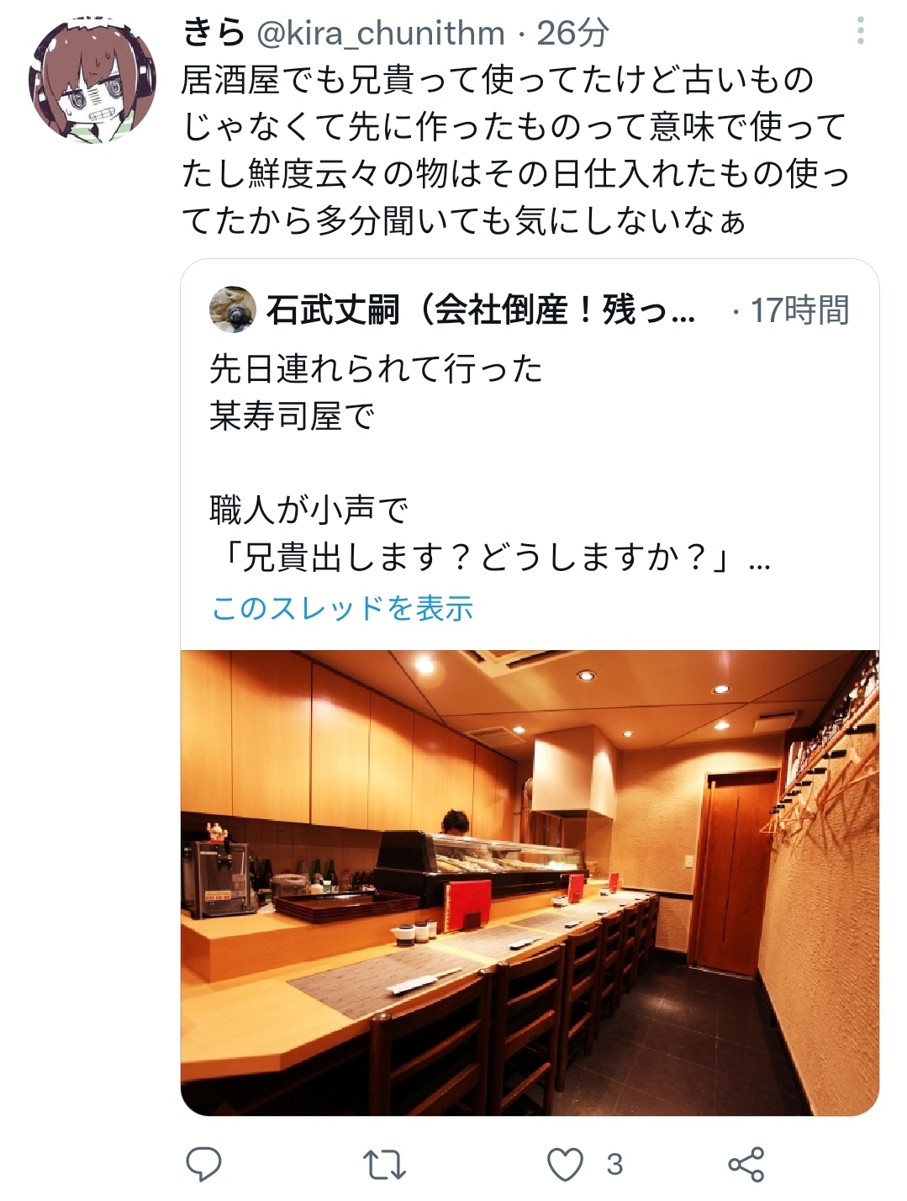Click the 26分 timestamp
Viewport: 907px width, 1201px height.
click(573, 33)
